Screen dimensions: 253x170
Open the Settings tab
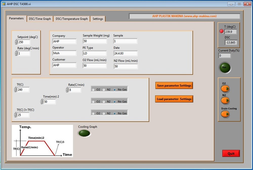98,19
